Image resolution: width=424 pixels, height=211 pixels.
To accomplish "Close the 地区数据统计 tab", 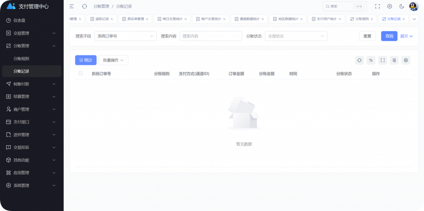I will (x=301, y=19).
